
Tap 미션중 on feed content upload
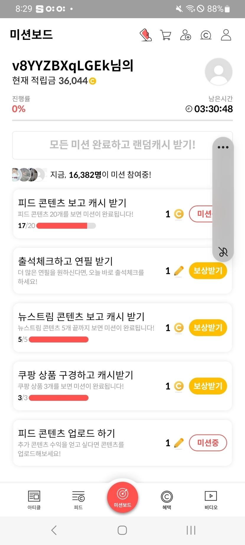pos(208,443)
